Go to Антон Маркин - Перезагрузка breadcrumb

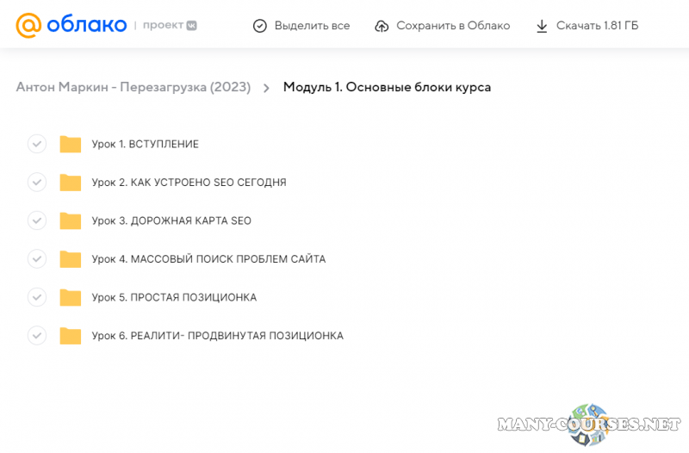(x=133, y=87)
